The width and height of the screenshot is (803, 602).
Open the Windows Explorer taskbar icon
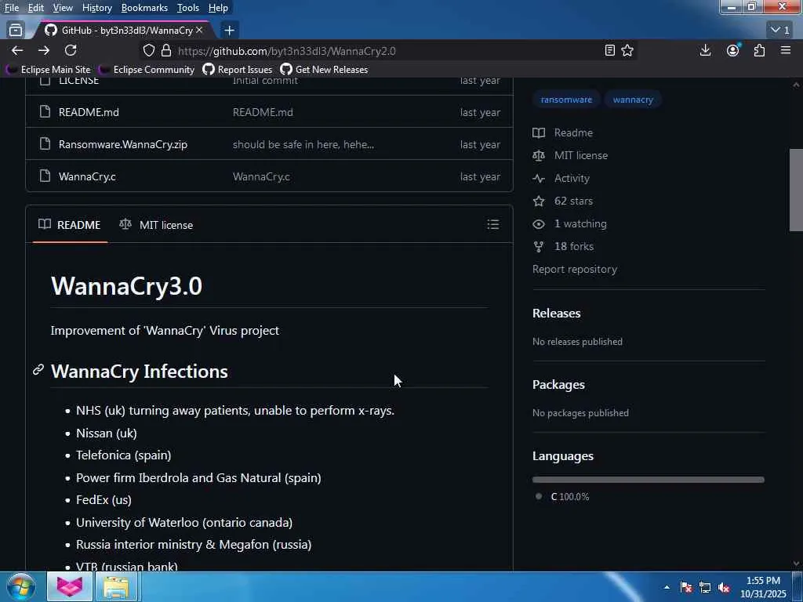pyautogui.click(x=116, y=587)
